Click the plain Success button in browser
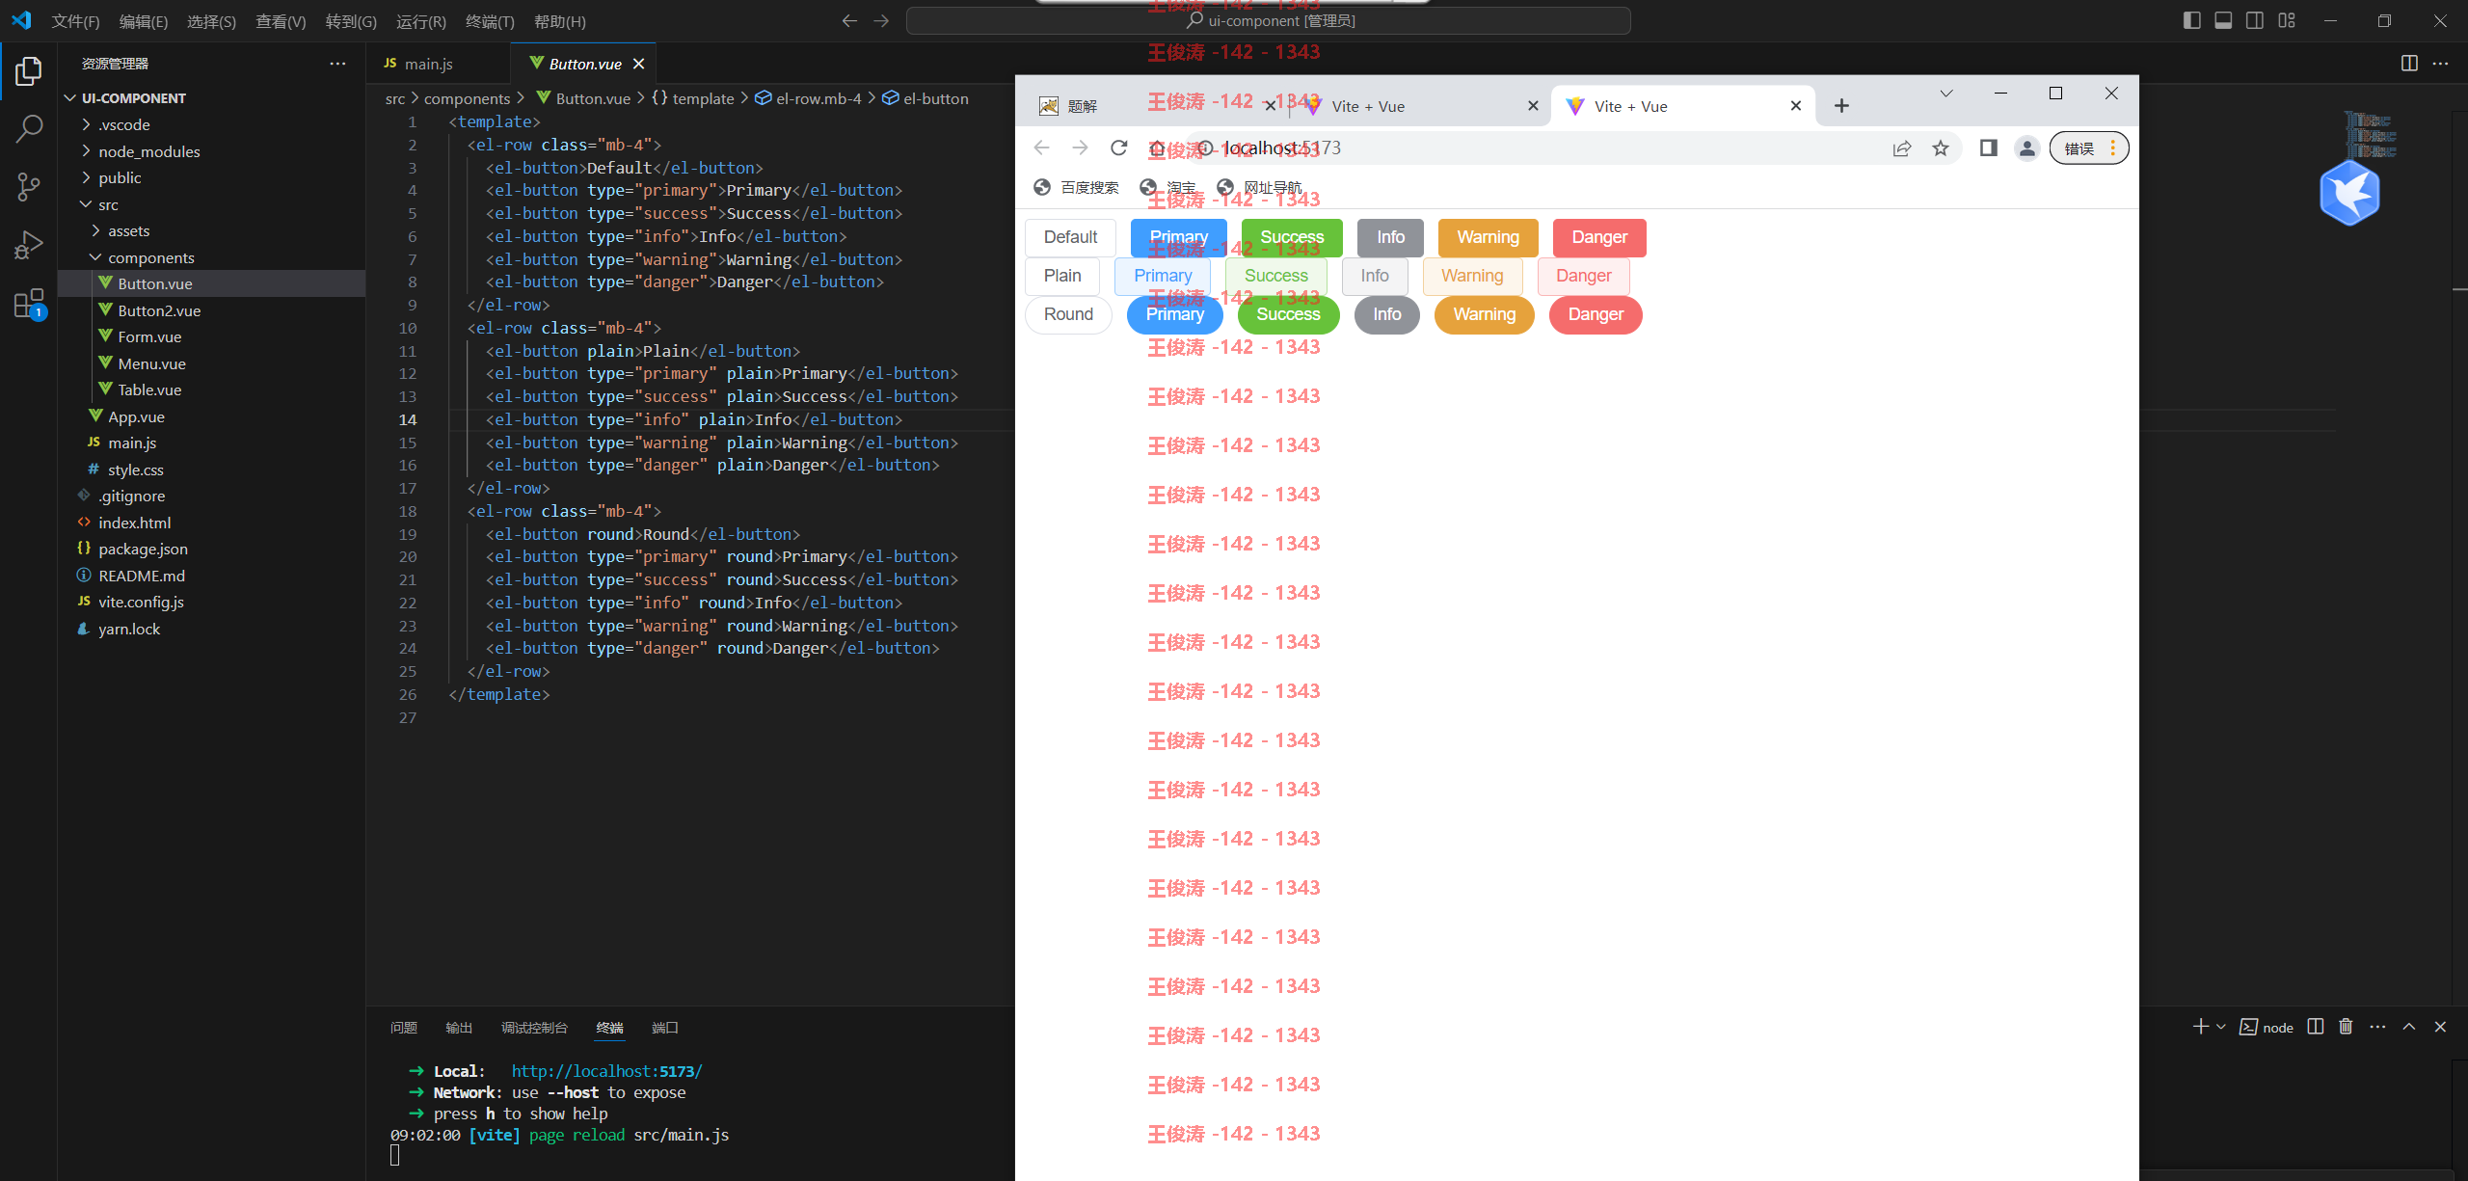 [x=1276, y=276]
